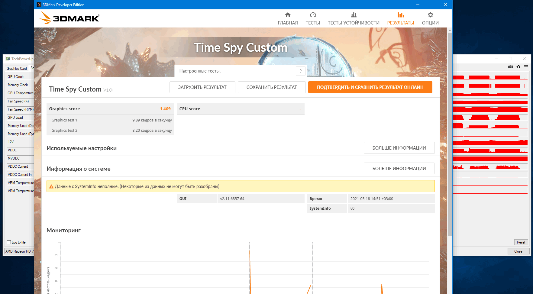Click ПОДТВЕРДИТЬ И СРАВНИТЬ РЕЗУЛЬТАТ ОНЛАЙН

click(370, 87)
